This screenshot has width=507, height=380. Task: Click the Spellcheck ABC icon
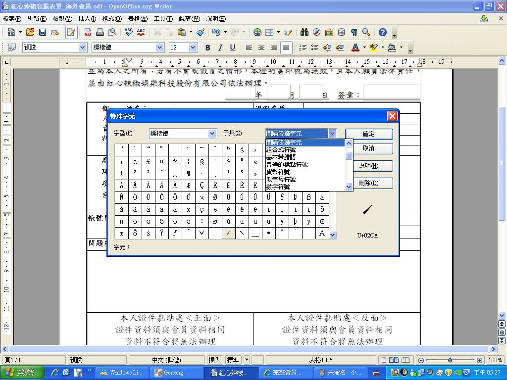tap(129, 32)
